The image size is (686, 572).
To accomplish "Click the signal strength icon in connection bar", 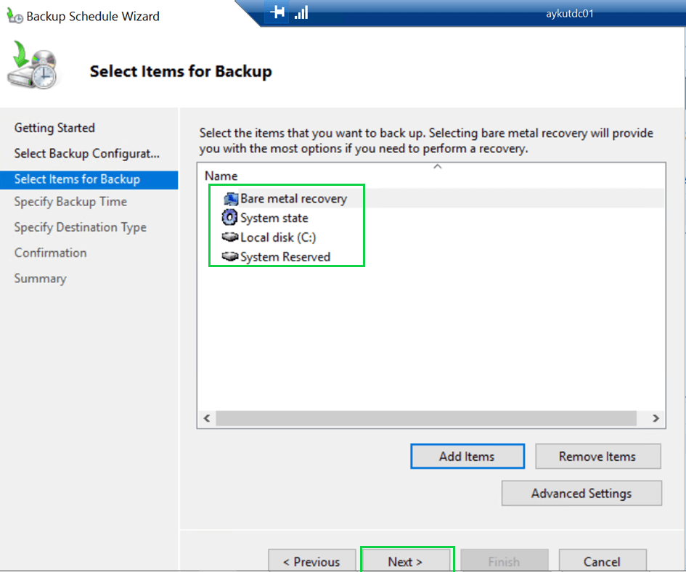I will [x=301, y=13].
